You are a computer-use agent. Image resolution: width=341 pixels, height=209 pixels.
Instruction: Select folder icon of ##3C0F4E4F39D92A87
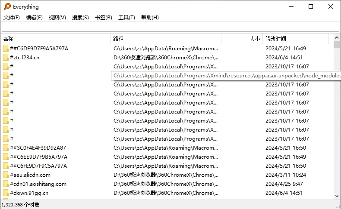pyautogui.click(x=6, y=148)
